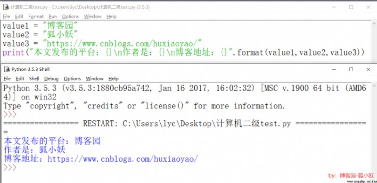Open Edit menu in Python Shell window
The image size is (377, 183).
tap(20, 79)
